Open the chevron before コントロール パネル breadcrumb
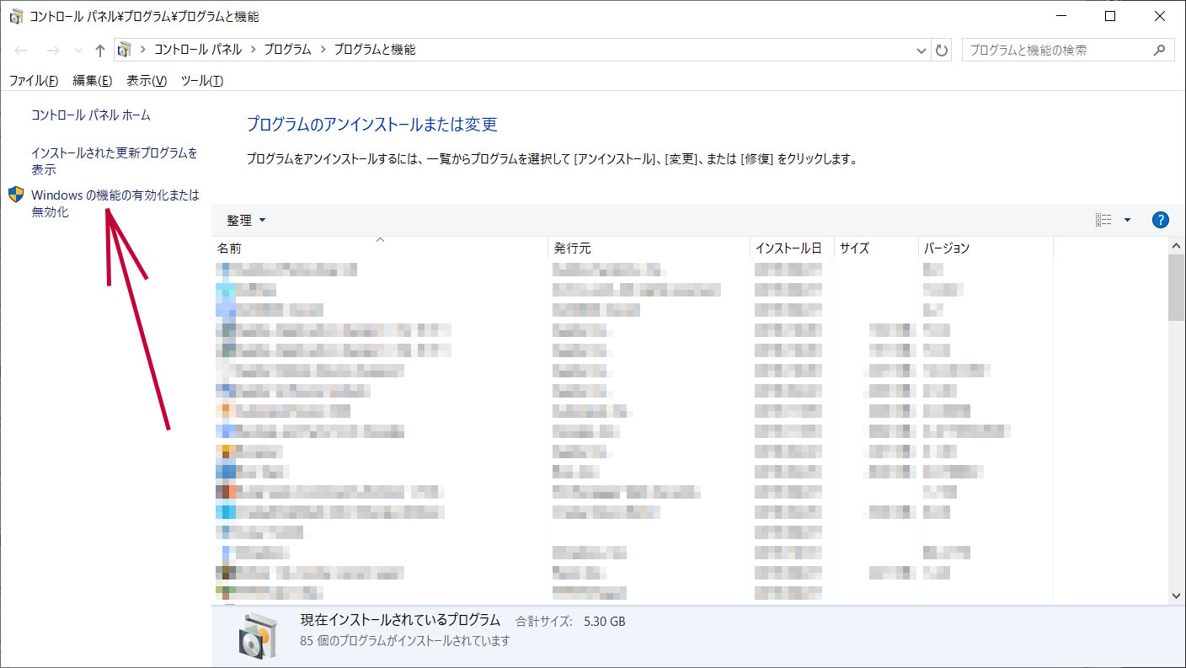Image resolution: width=1186 pixels, height=668 pixels. tap(144, 50)
